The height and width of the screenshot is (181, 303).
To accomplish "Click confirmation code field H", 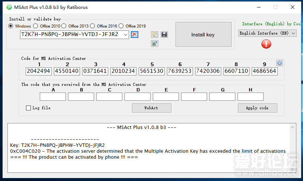I will (251, 97).
